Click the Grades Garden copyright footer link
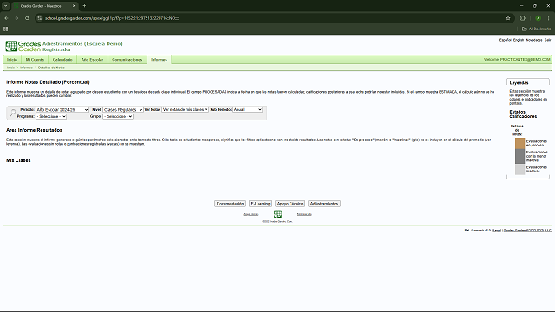555x312 pixels. coord(527,231)
